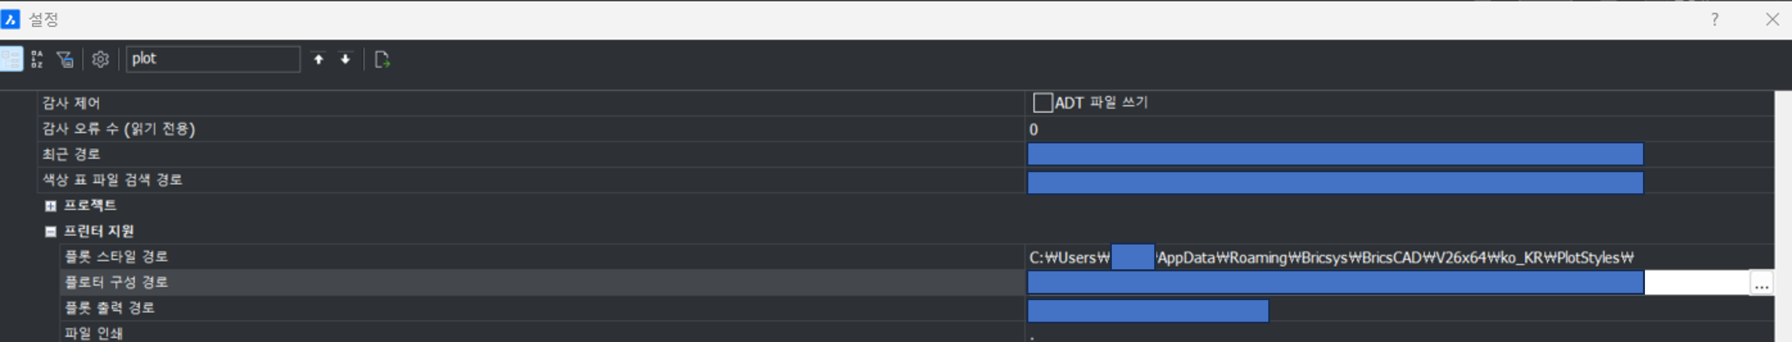The image size is (1792, 342).
Task: Select the 플롯 스타일 경로 setting row
Action: click(116, 258)
